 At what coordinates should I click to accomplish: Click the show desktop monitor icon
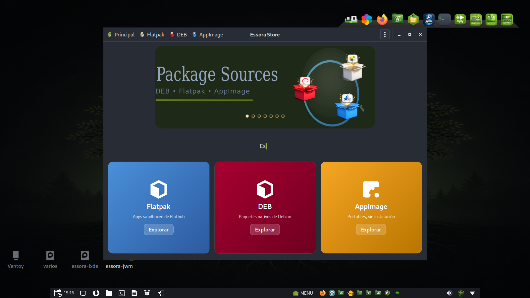[x=83, y=293]
